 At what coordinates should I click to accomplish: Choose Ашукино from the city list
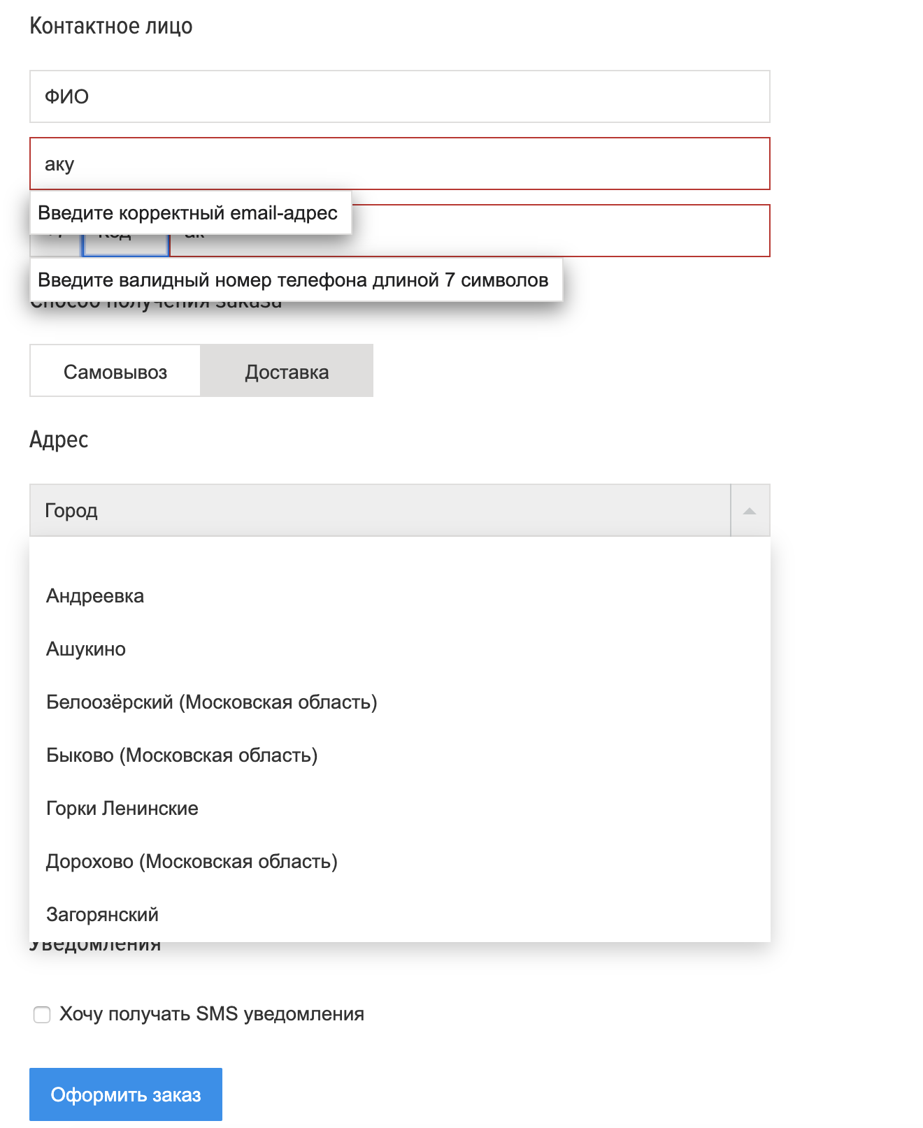pyautogui.click(x=399, y=649)
